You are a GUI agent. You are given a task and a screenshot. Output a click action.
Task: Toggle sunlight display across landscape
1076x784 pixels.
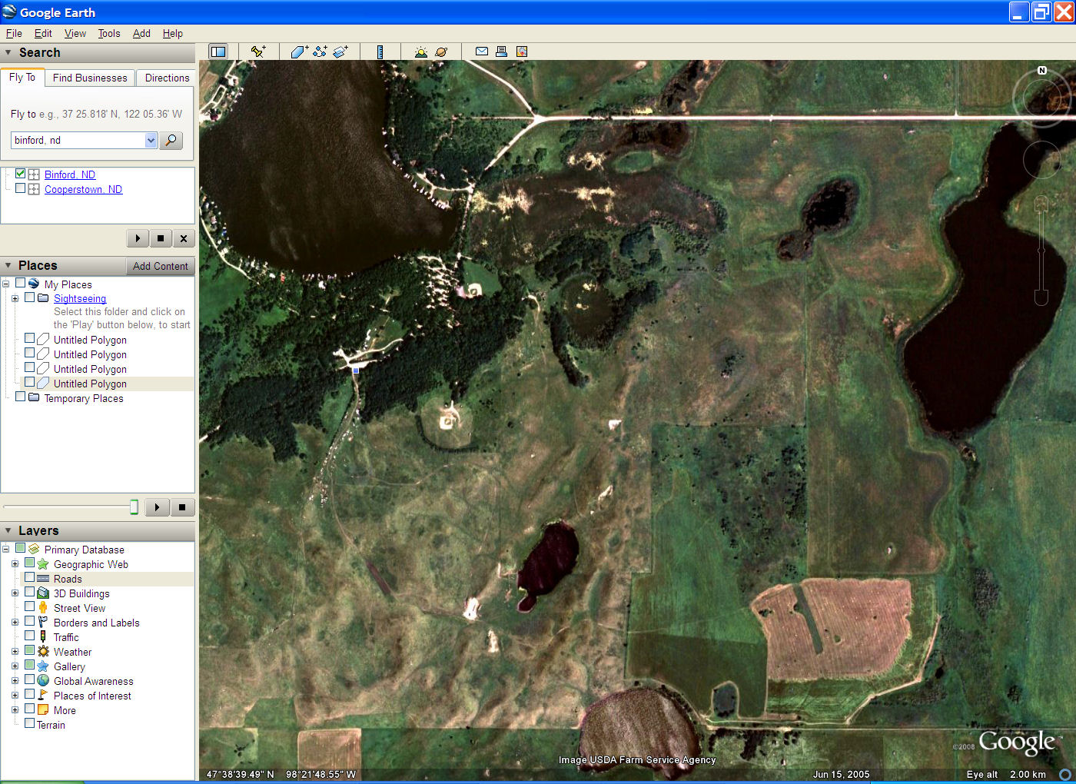[420, 51]
